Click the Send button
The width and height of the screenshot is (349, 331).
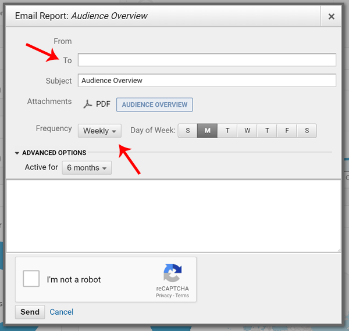pos(30,312)
